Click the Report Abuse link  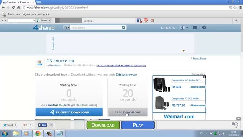click(199, 58)
